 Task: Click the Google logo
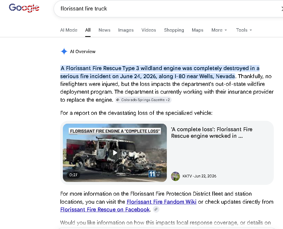(x=24, y=8)
